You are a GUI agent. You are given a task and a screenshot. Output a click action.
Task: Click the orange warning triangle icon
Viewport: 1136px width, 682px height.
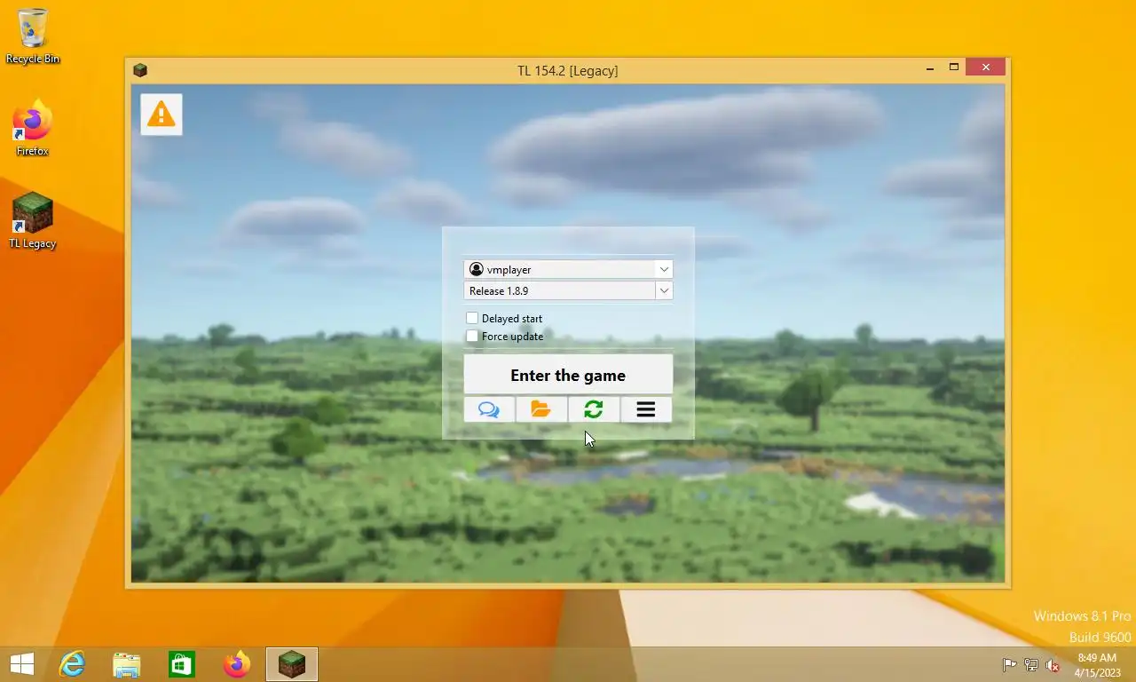tap(162, 115)
